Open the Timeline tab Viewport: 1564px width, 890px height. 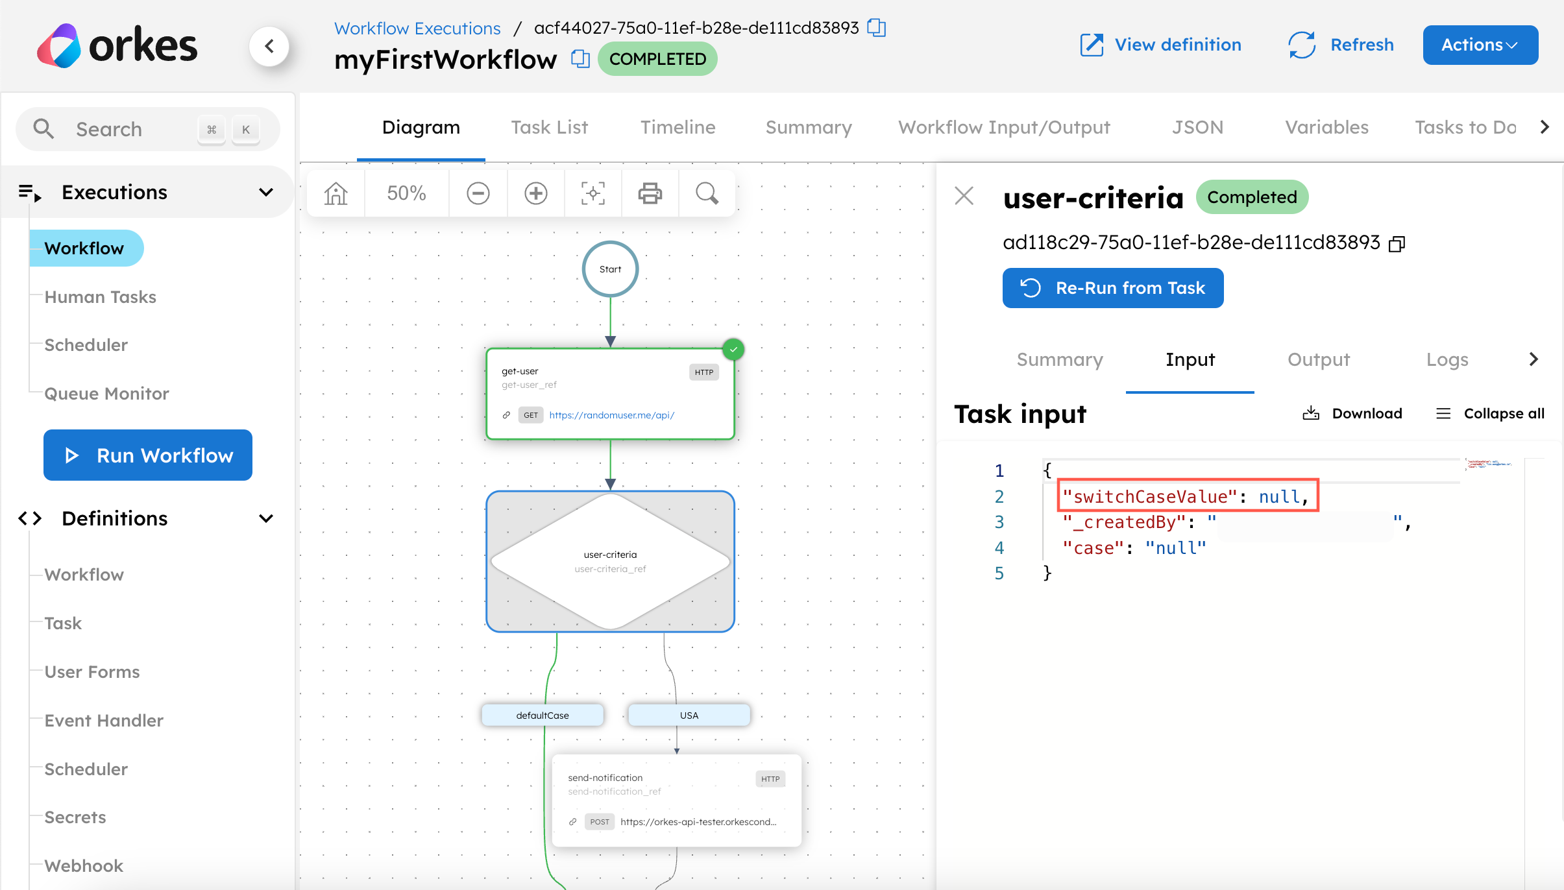point(678,127)
